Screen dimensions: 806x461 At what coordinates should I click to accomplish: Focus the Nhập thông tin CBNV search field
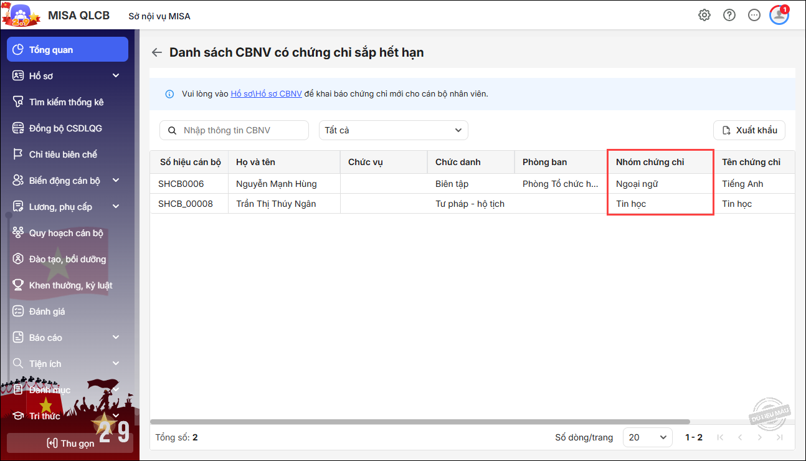(x=243, y=130)
